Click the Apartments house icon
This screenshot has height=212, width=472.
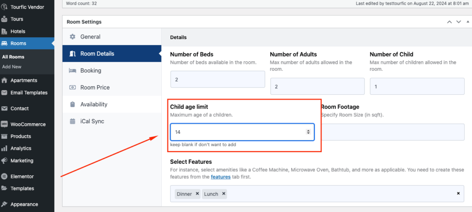pos(4,80)
